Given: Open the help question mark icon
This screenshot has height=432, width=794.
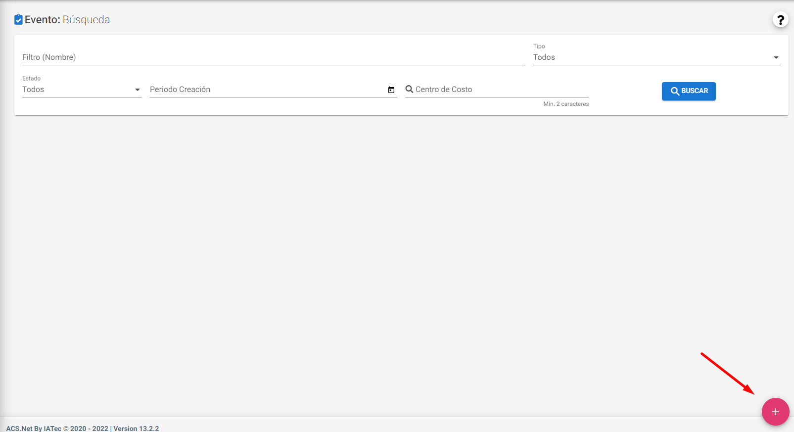Looking at the screenshot, I should (780, 20).
